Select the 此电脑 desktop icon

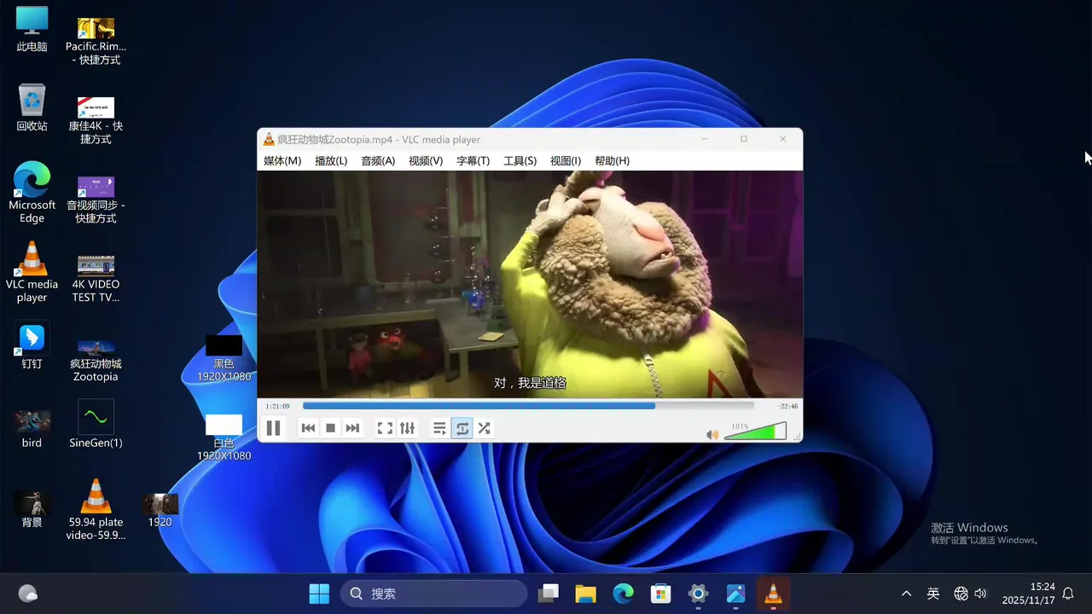[x=32, y=29]
